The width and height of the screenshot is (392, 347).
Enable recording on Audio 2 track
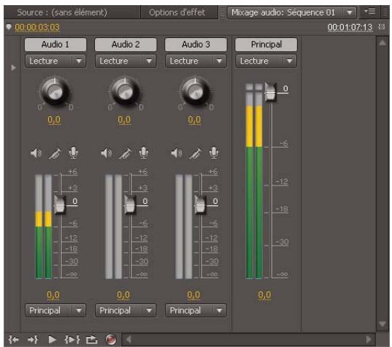[x=144, y=153]
